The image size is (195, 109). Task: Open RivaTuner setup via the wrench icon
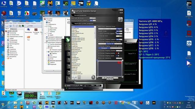(x=120, y=19)
